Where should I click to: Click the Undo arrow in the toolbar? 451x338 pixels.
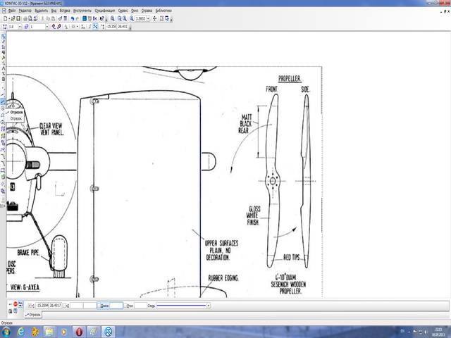click(73, 18)
